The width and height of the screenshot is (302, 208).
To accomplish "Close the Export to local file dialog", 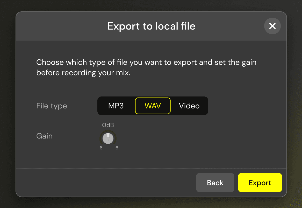I will point(272,26).
